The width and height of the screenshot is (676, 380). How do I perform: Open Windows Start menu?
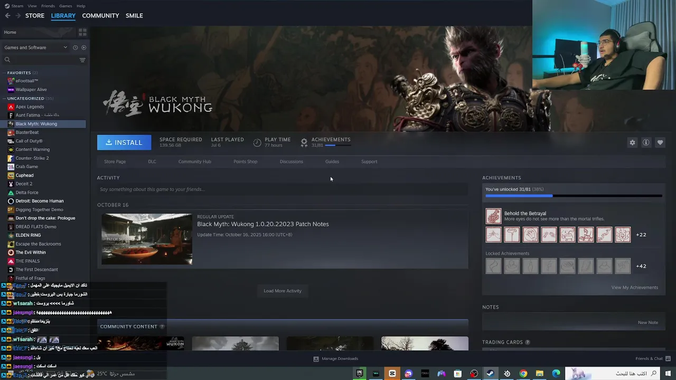tap(668, 373)
